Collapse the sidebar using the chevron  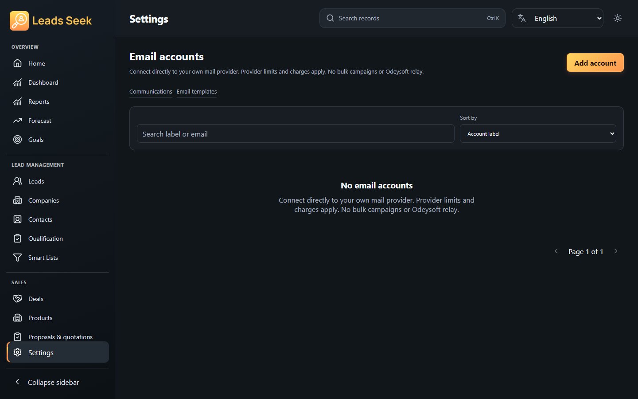point(17,382)
